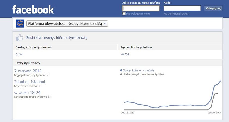Focus the e-mail or phone number field
The height and width of the screenshot is (122, 229).
(141, 8)
